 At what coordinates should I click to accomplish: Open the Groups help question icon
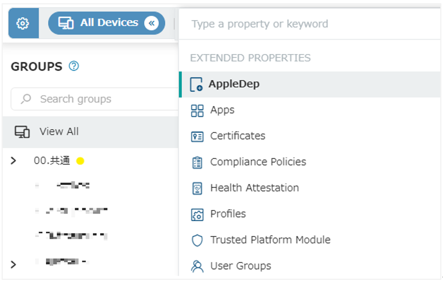[x=74, y=66]
